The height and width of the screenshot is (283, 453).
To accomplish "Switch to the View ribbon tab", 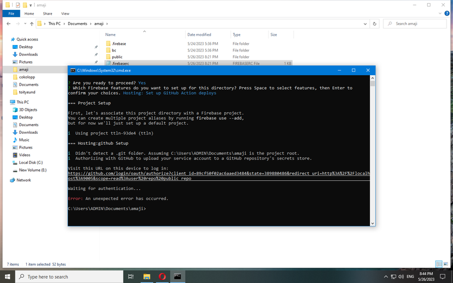I will 65,14.
